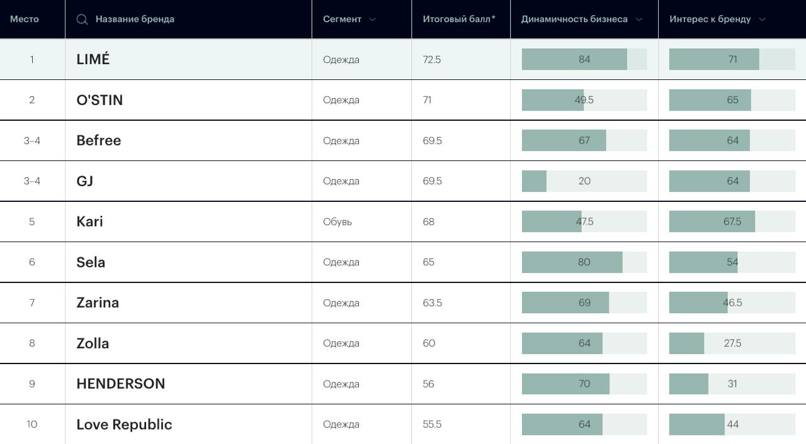Click LIMÉ's business dynamics bar showing 84
Image resolution: width=806 pixels, height=444 pixels.
[584, 59]
